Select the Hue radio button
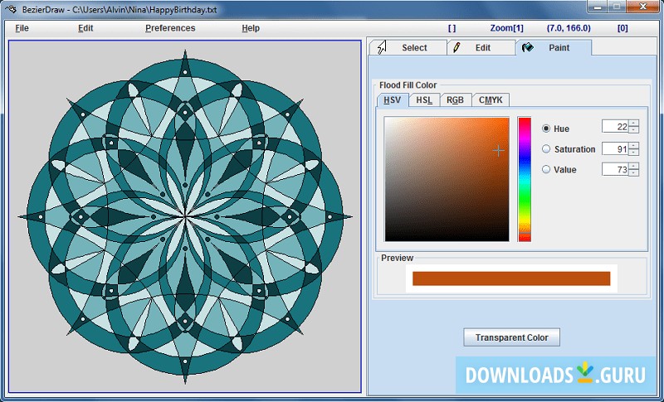The height and width of the screenshot is (402, 664). click(546, 128)
